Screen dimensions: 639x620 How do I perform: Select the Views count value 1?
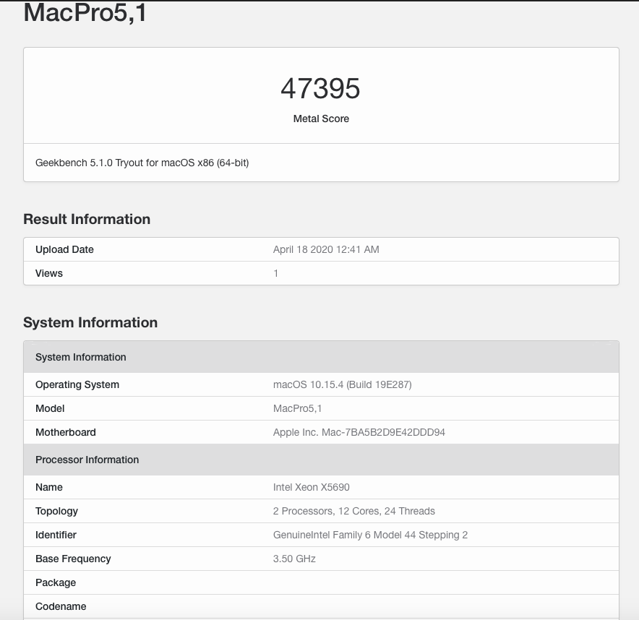click(276, 273)
